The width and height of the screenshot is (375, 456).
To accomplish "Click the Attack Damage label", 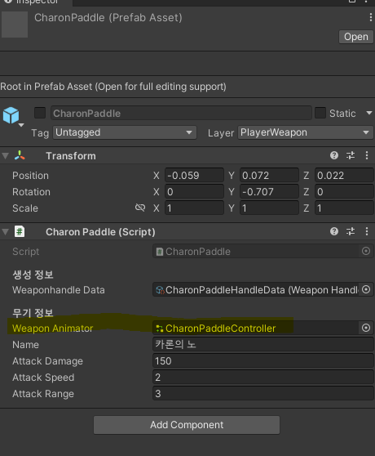I will 47,361.
